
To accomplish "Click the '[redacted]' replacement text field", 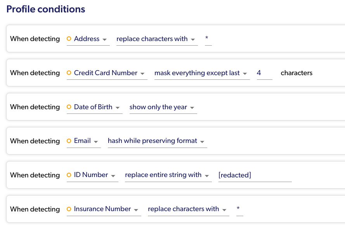I will point(255,175).
